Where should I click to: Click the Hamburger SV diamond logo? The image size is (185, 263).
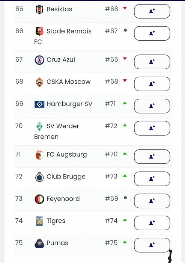pos(39,104)
